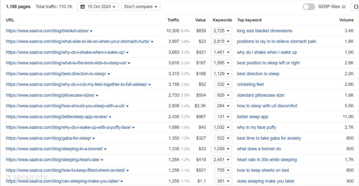Open the what-side-to-lie-on-when-your-stomach-hurts URL

pos(77,42)
